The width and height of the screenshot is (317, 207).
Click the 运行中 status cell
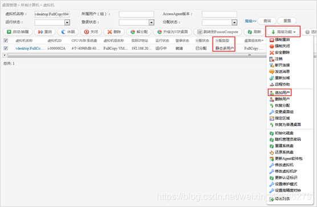pyautogui.click(x=161, y=48)
